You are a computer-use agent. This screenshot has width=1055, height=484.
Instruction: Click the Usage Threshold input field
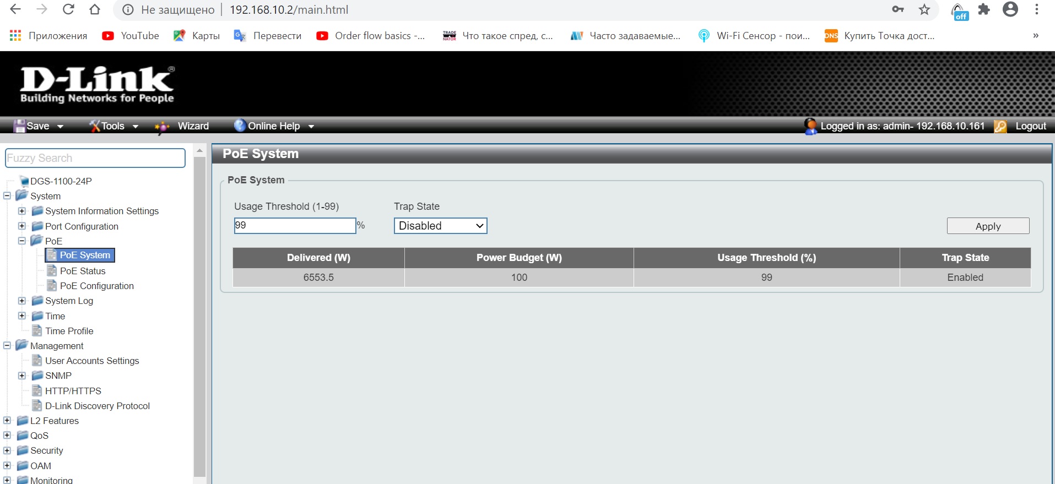(x=295, y=225)
